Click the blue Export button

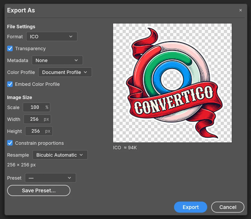click(x=190, y=207)
